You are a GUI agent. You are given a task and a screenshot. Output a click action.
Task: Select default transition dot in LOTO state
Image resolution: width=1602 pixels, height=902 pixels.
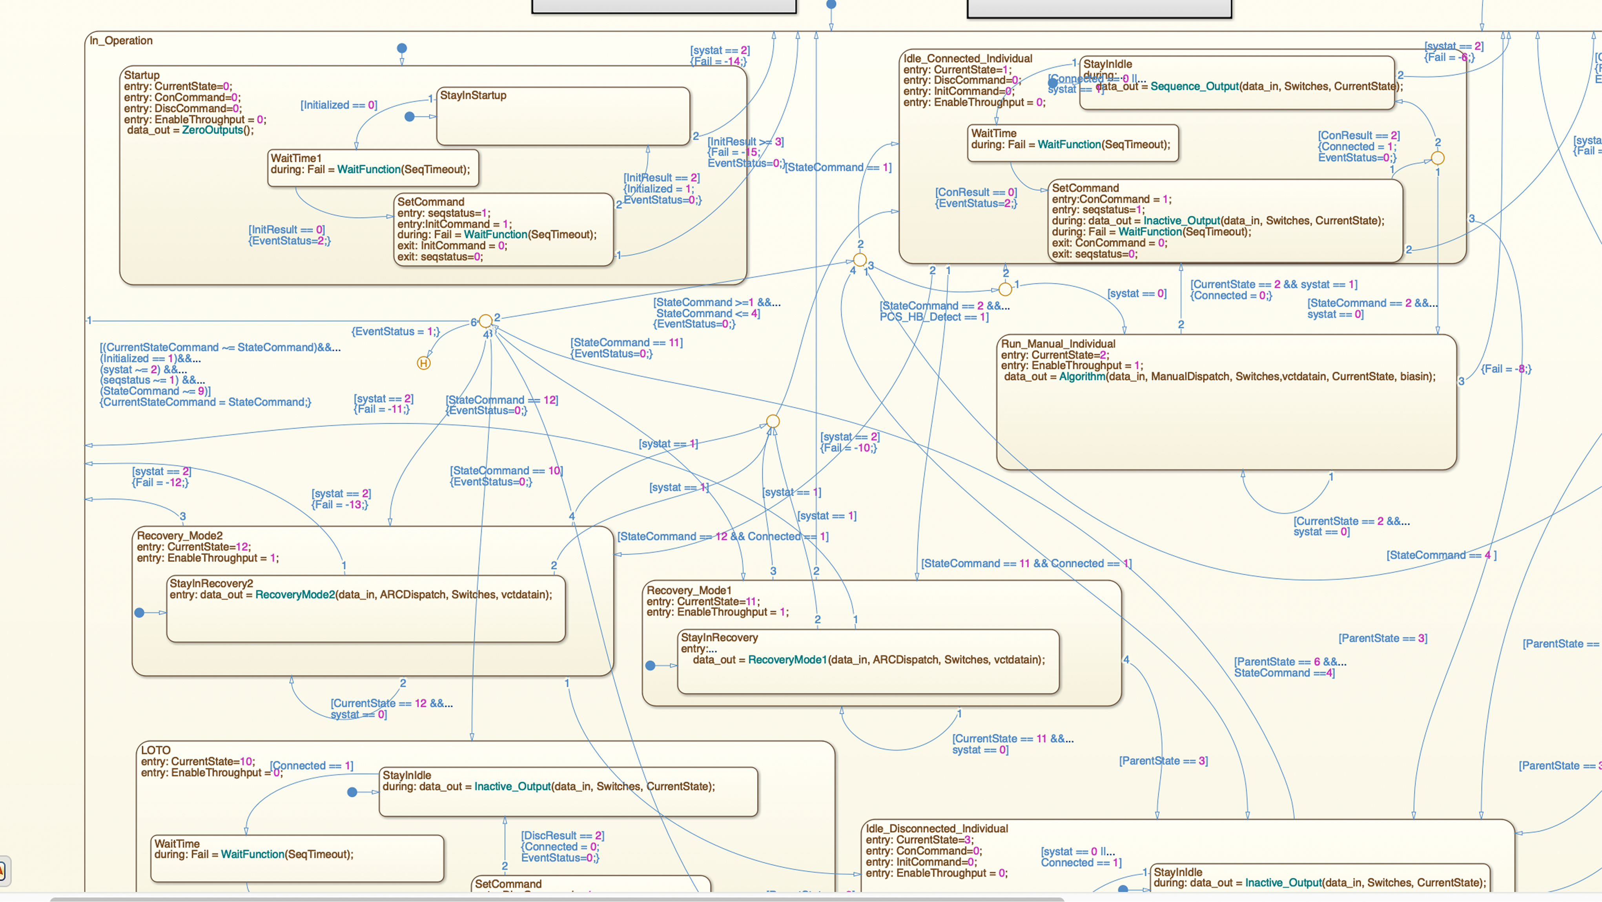point(352,792)
